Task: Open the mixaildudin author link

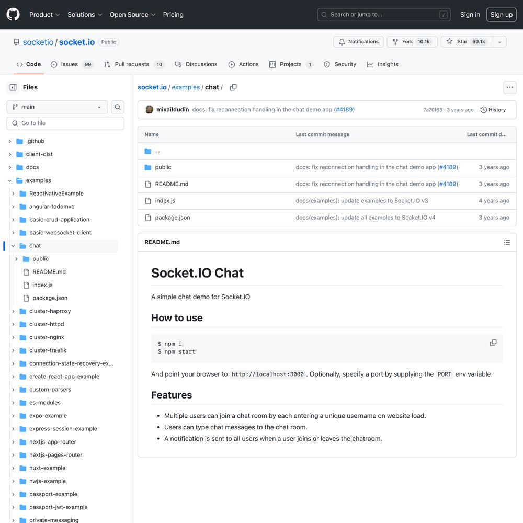Action: click(x=173, y=109)
